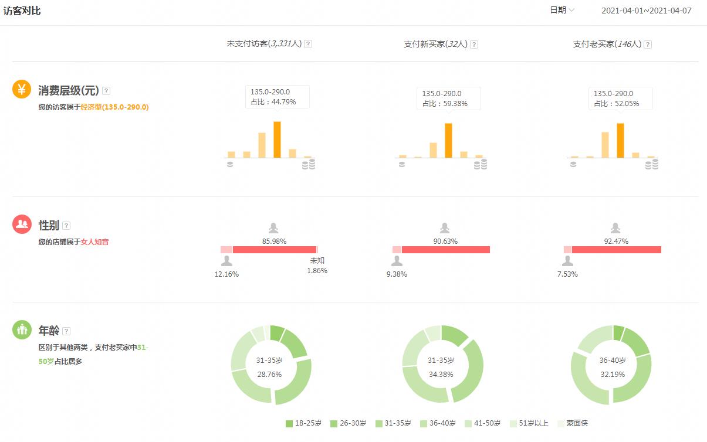Toggle 51岁以上 legend item
707x442 pixels.
529,423
